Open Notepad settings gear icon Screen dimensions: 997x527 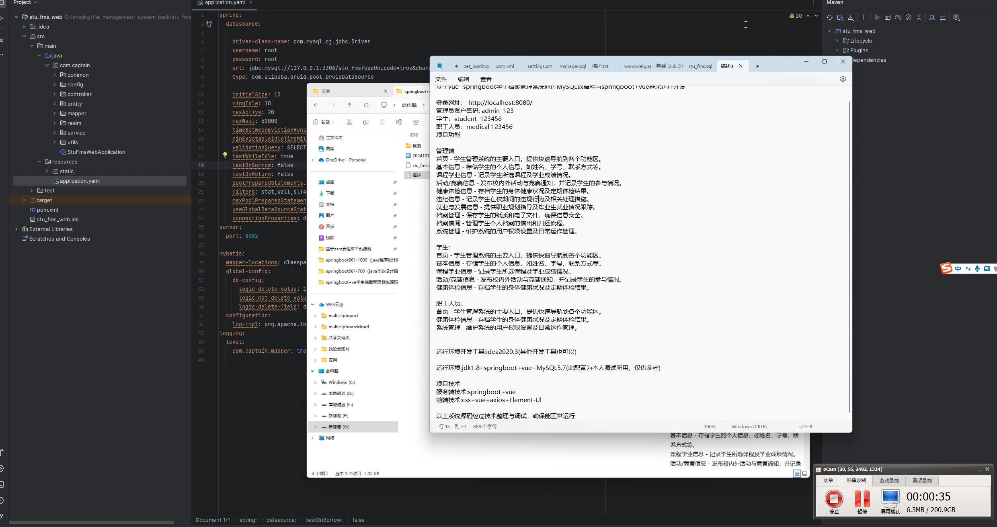pos(843,79)
